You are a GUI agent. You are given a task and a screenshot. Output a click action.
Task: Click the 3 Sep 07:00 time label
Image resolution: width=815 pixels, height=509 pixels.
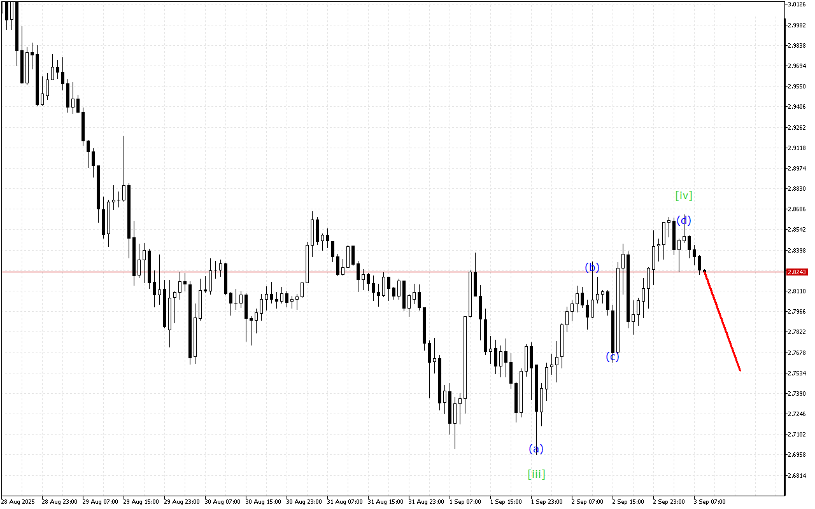click(709, 502)
